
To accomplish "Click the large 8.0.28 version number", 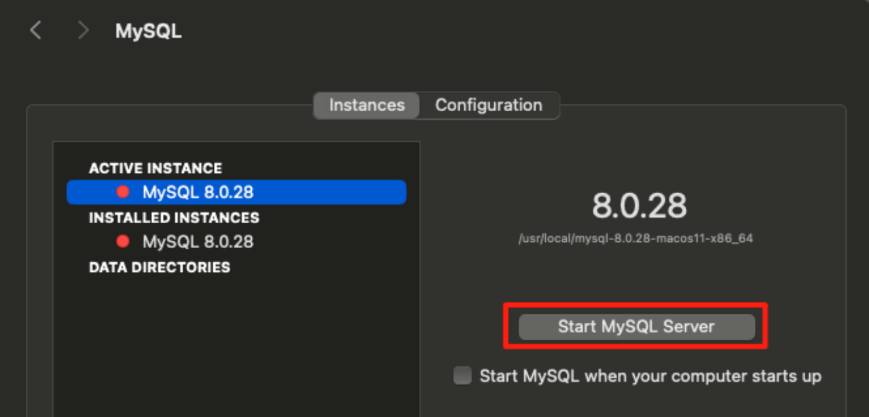I will [640, 205].
